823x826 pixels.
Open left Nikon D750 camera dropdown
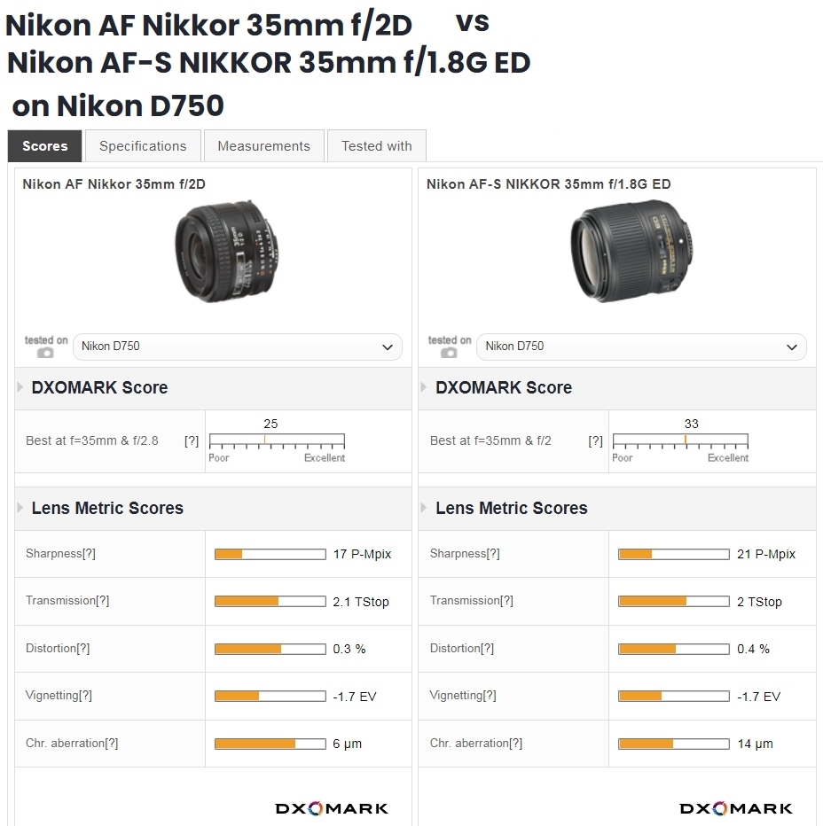pyautogui.click(x=238, y=347)
